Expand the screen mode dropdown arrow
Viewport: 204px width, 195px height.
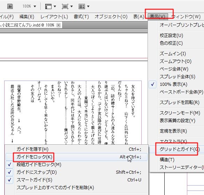72,6
